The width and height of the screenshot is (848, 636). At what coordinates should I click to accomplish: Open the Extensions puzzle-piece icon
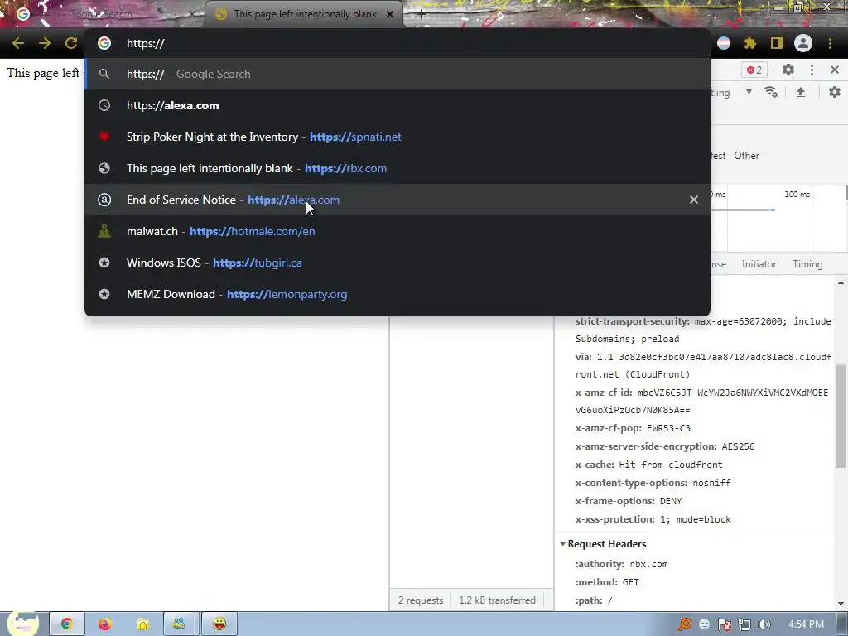(x=749, y=43)
